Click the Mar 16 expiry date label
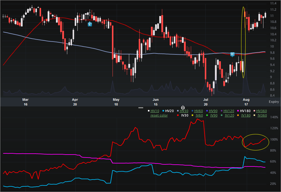The width and height of the screenshot is (281, 192). (x=25, y=102)
